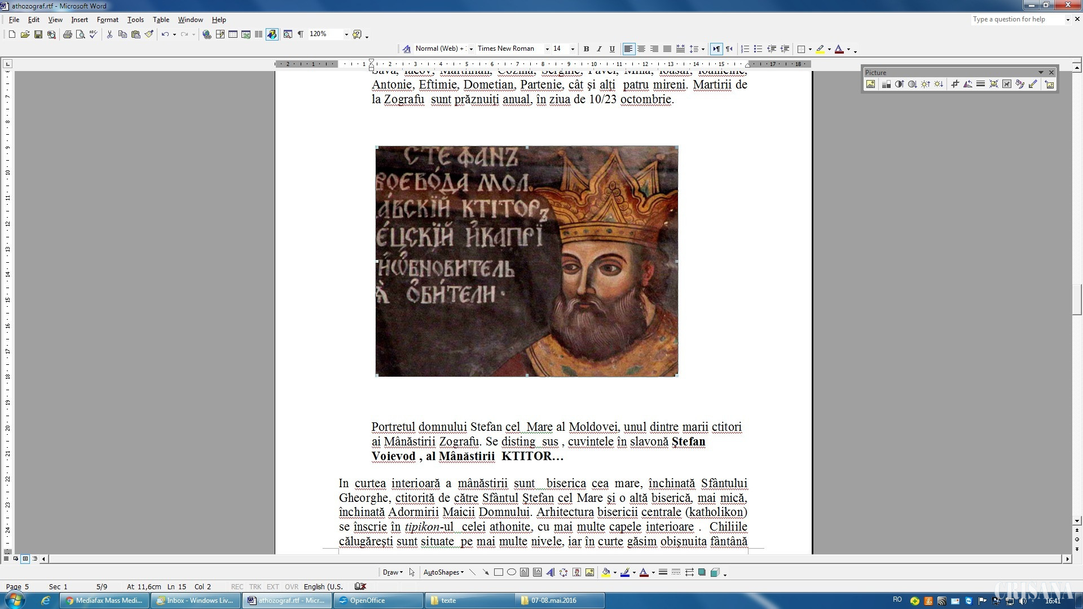1083x609 pixels.
Task: Click the Print Preview icon
Action: point(81,34)
